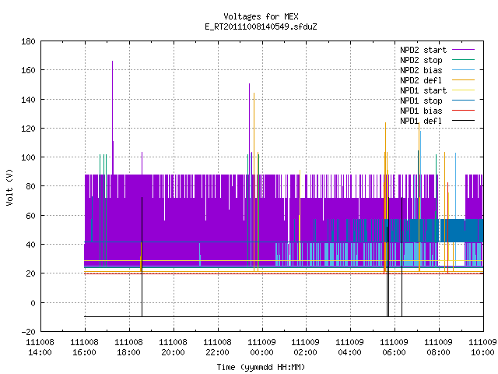Click the red NPD1 bias legend line

464,111
